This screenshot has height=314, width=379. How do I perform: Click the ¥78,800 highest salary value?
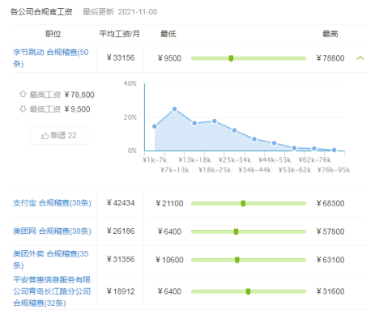tap(79, 95)
